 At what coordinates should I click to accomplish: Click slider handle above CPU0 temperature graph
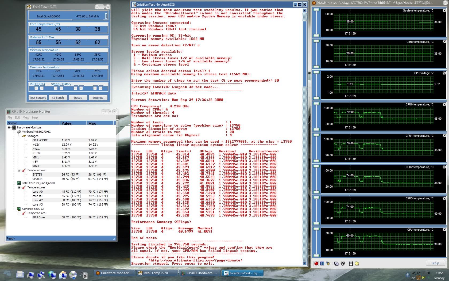(316, 104)
